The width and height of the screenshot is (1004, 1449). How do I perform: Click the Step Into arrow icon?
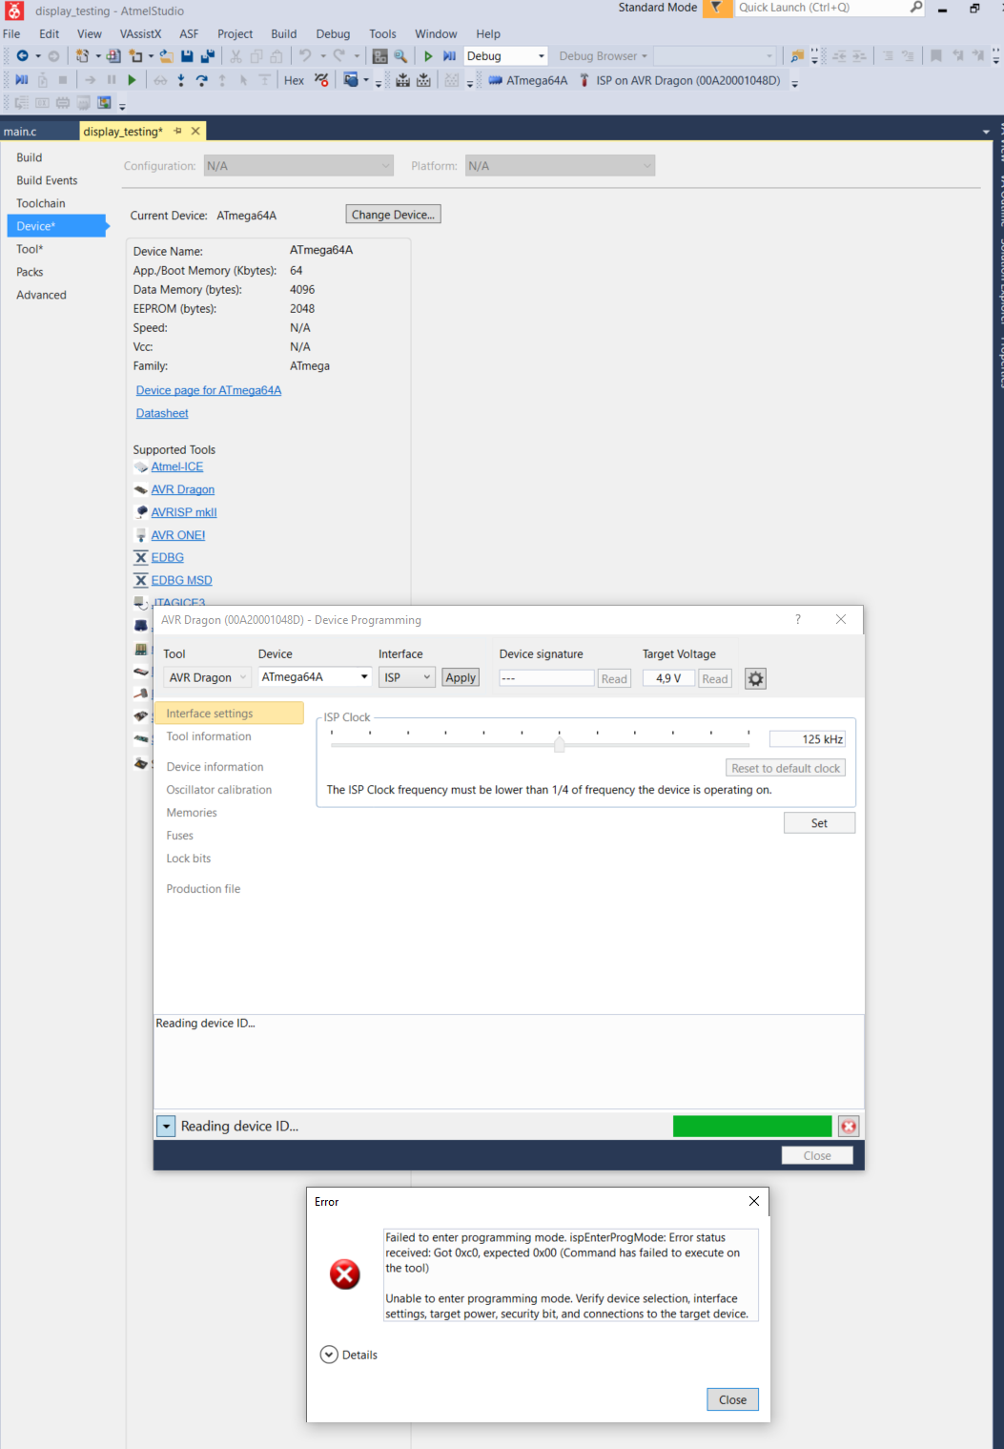click(x=180, y=80)
